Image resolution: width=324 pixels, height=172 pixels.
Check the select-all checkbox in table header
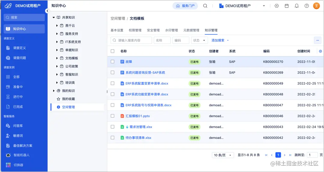tap(112, 51)
